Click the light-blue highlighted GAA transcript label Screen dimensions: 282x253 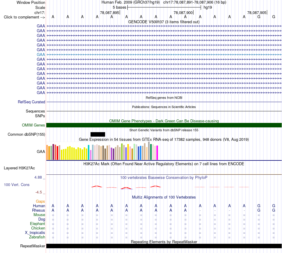(x=41, y=54)
